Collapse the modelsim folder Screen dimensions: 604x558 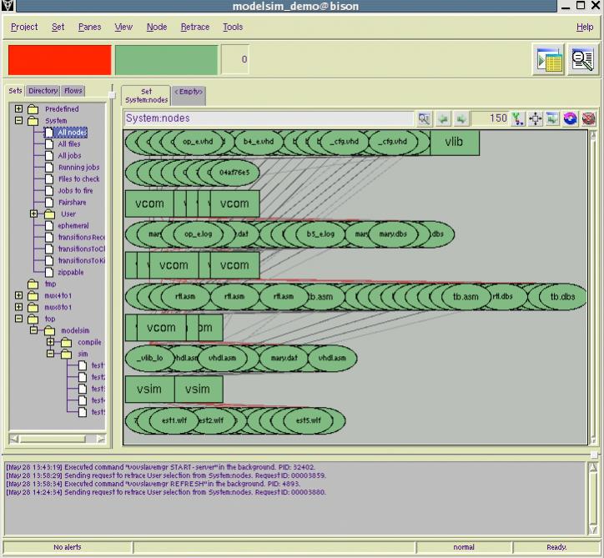click(34, 330)
